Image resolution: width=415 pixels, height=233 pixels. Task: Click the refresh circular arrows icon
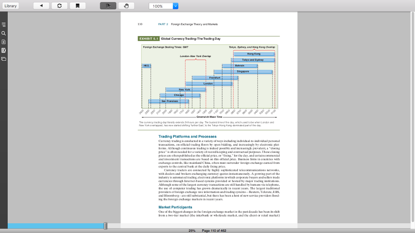60,6
